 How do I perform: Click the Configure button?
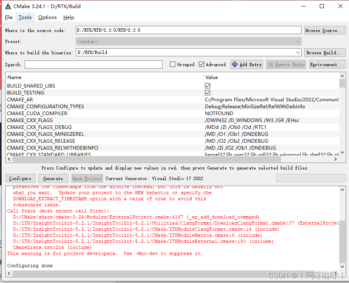click(20, 178)
